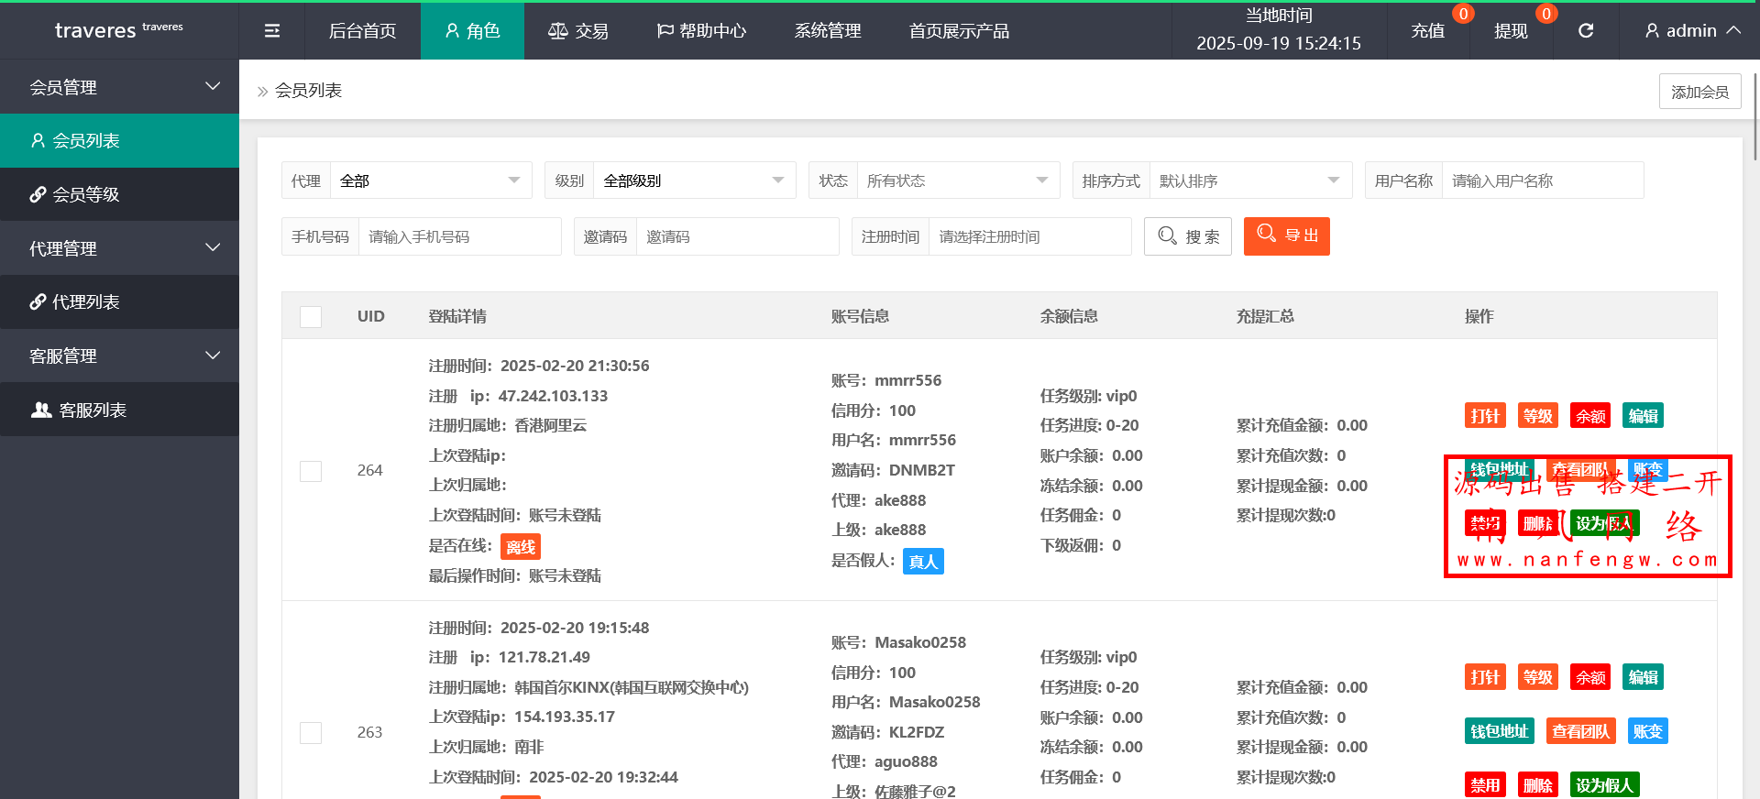Open the 级别 dropdown showing 全部级别
The width and height of the screenshot is (1760, 799).
tap(694, 181)
